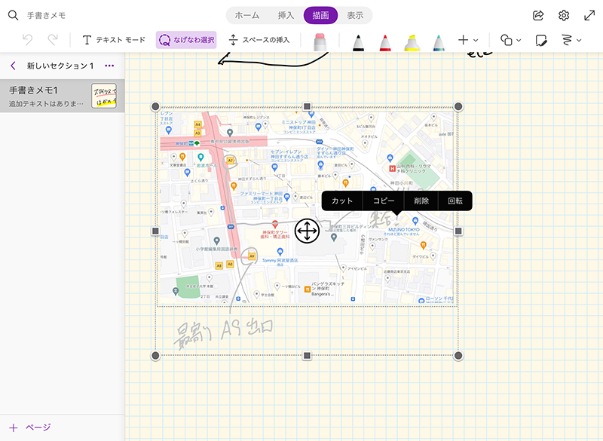Open settings gear icon
The height and width of the screenshot is (441, 603).
(x=564, y=15)
